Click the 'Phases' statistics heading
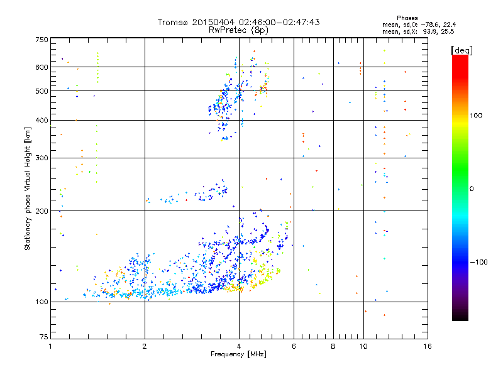Viewport: 503px width, 377px height. pos(407,18)
